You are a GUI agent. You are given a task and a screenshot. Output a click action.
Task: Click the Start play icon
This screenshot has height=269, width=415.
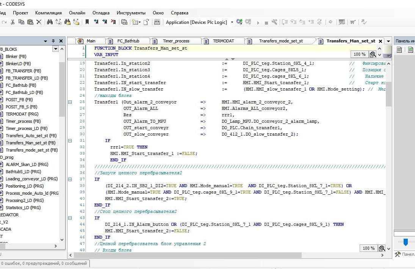[258, 23]
